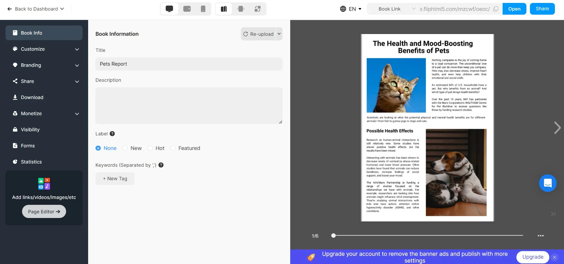Image resolution: width=564 pixels, height=264 pixels.
Task: Click the Branding paint icon in sidebar
Action: coord(15,65)
